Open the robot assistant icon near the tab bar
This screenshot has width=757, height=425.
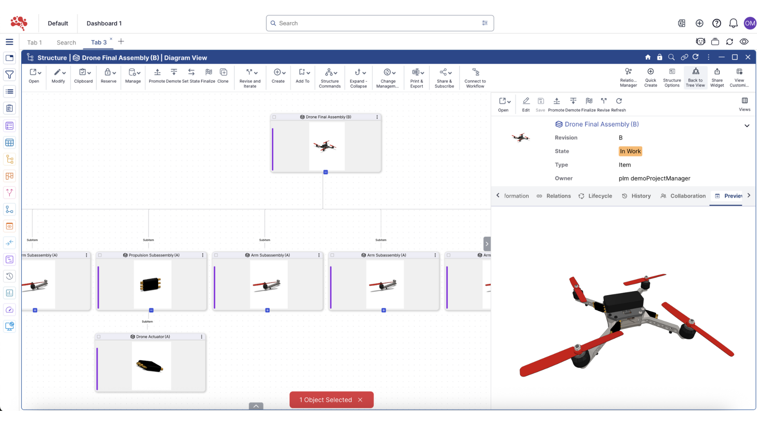tap(701, 41)
